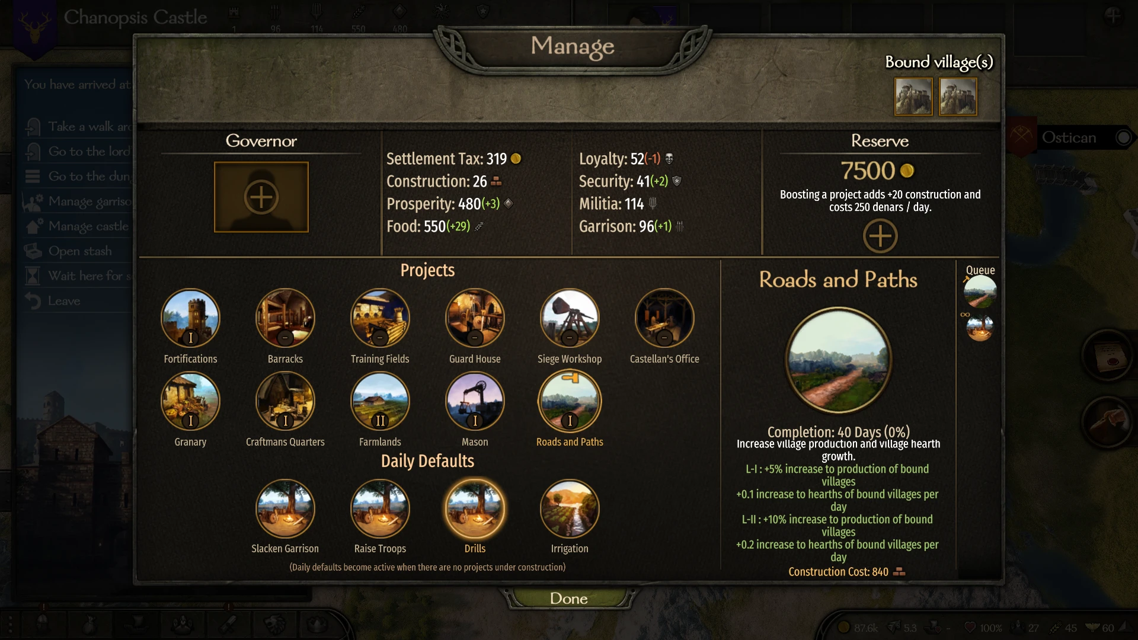This screenshot has width=1138, height=640.
Task: Activate Drills as daily default
Action: (x=475, y=509)
